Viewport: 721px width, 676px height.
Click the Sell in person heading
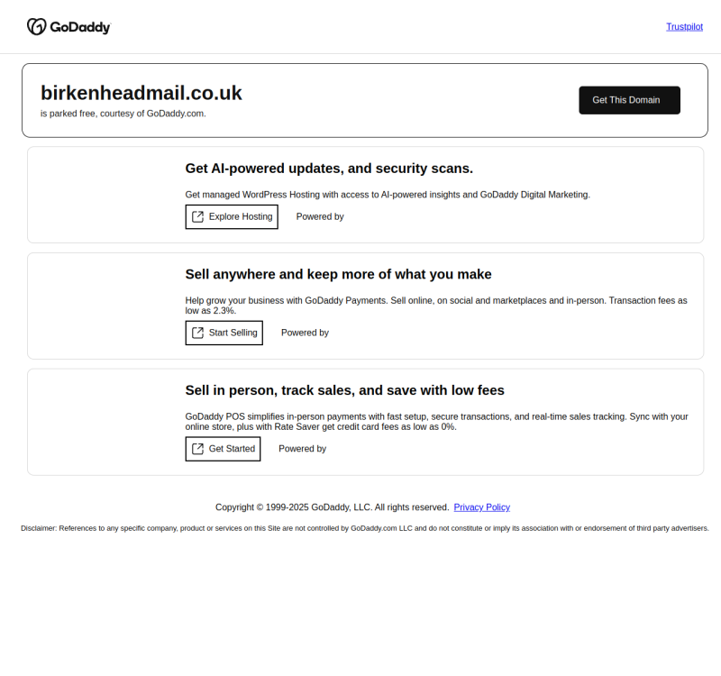pyautogui.click(x=344, y=390)
